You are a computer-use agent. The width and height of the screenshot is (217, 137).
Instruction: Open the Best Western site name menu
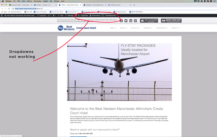(x=20, y=16)
